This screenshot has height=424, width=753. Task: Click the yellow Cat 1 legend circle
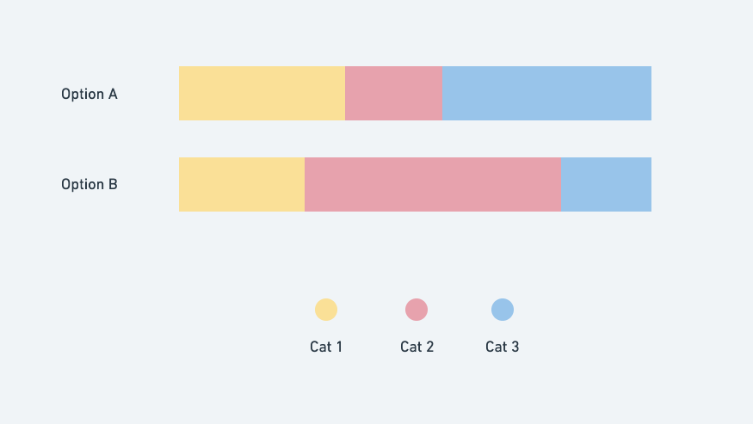coord(326,310)
